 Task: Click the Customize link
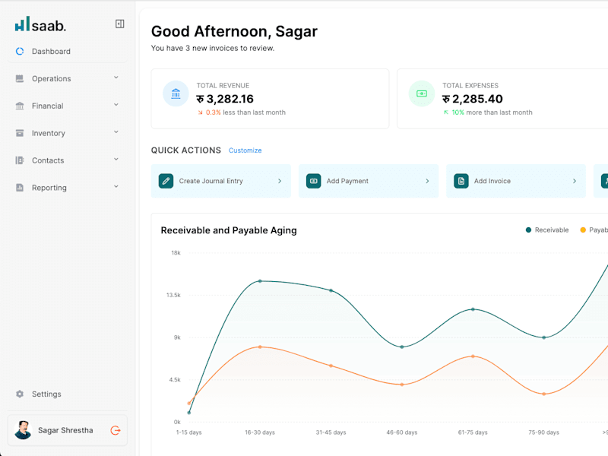[x=245, y=150]
